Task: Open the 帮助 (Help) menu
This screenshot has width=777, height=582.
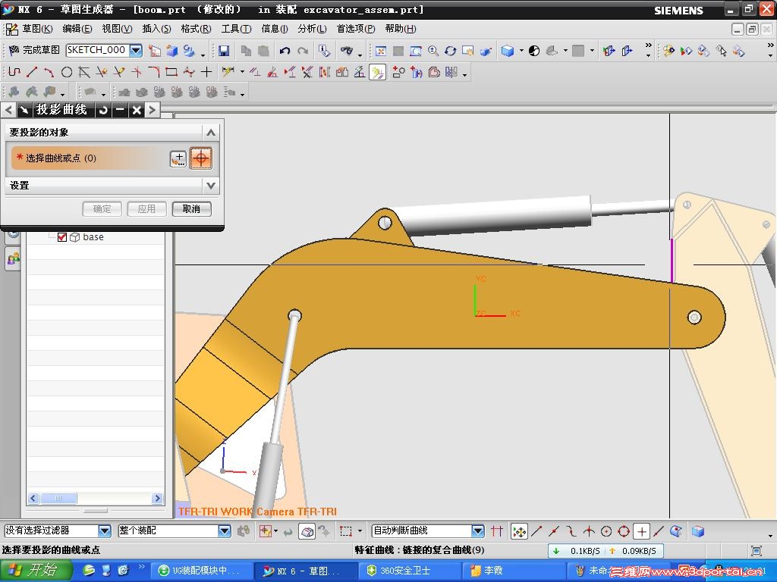Action: pyautogui.click(x=401, y=29)
